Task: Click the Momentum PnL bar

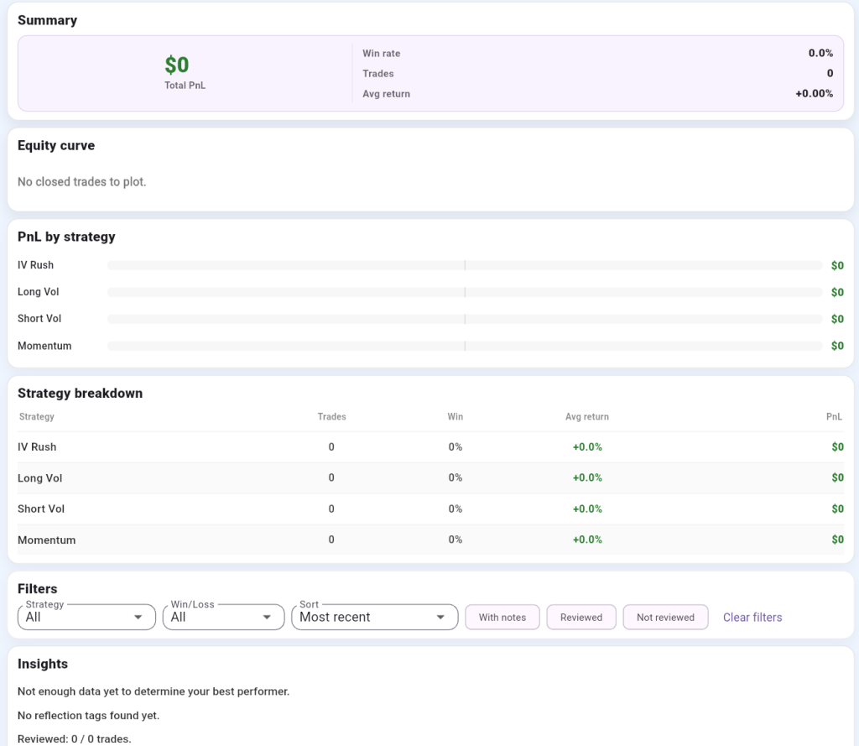Action: coord(465,346)
